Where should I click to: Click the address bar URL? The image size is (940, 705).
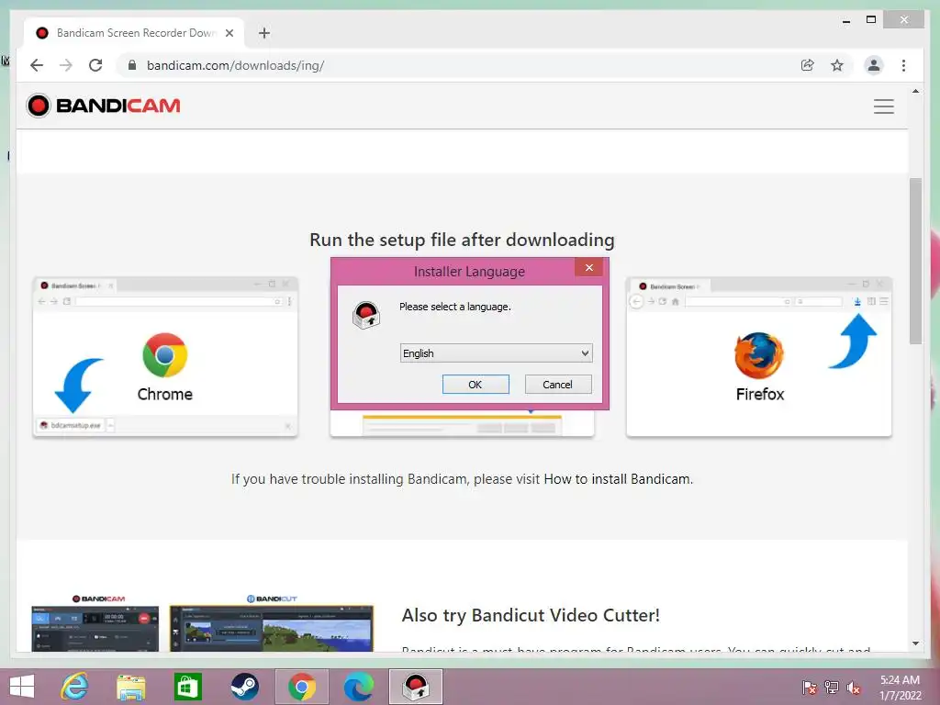(x=236, y=65)
